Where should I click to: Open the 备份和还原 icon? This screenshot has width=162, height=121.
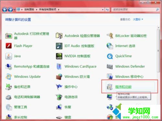pyautogui.click(x=9, y=87)
